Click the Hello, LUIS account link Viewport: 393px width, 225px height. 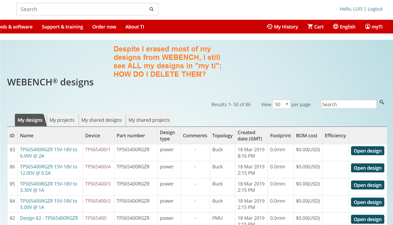(x=351, y=9)
